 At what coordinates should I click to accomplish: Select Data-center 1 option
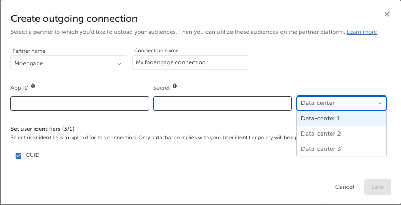click(342, 118)
